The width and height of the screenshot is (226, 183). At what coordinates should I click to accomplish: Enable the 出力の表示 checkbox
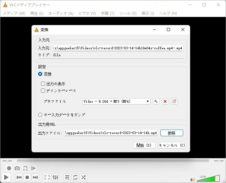pos(43,84)
